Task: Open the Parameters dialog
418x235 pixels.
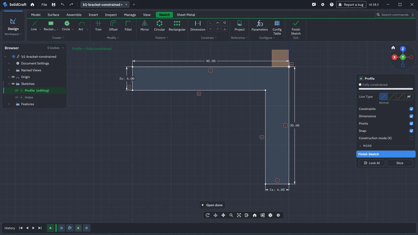Action: (x=259, y=26)
